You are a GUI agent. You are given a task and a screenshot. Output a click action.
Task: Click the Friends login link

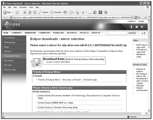point(90,80)
